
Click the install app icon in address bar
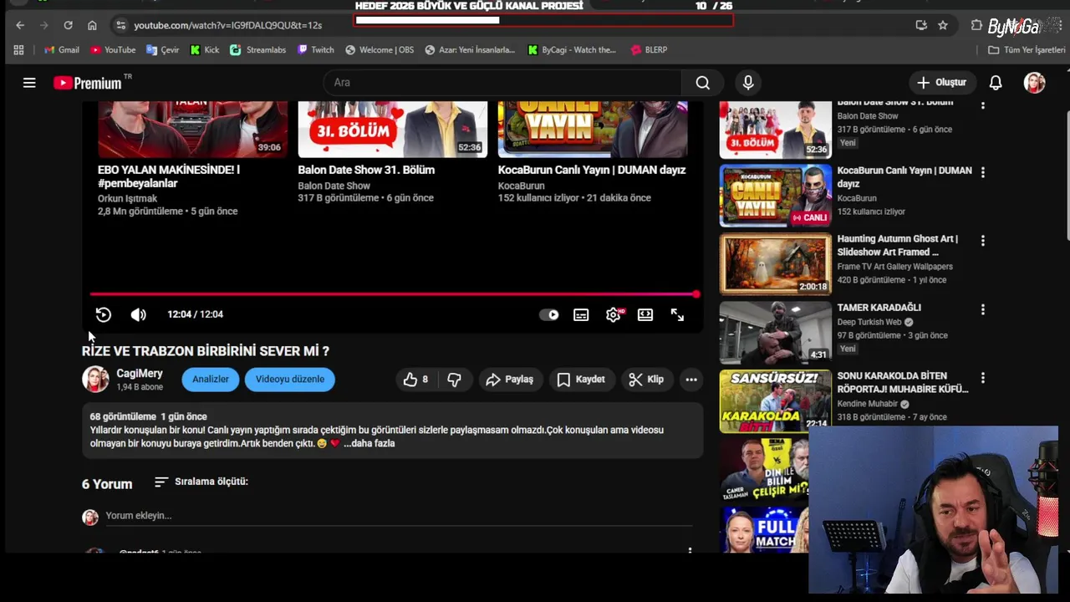point(921,25)
